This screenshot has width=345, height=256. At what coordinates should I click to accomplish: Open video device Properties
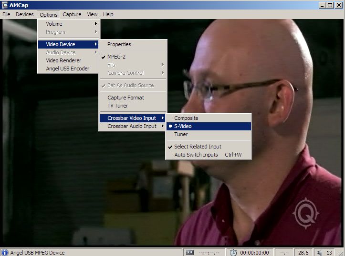coord(133,44)
